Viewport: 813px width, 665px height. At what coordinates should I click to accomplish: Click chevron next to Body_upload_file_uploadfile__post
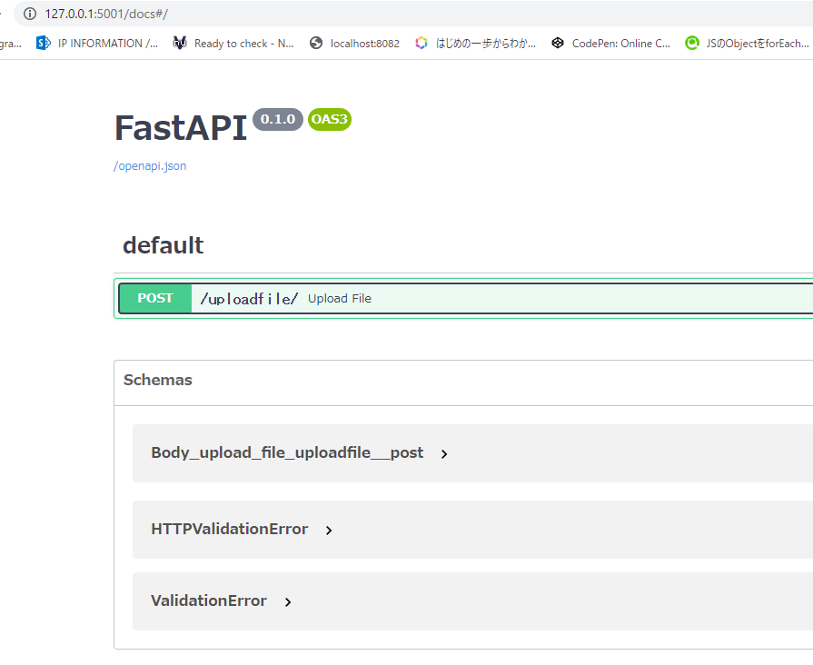point(444,454)
